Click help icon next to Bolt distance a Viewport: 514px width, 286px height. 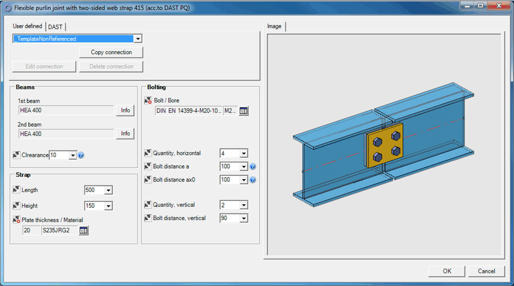(x=252, y=167)
